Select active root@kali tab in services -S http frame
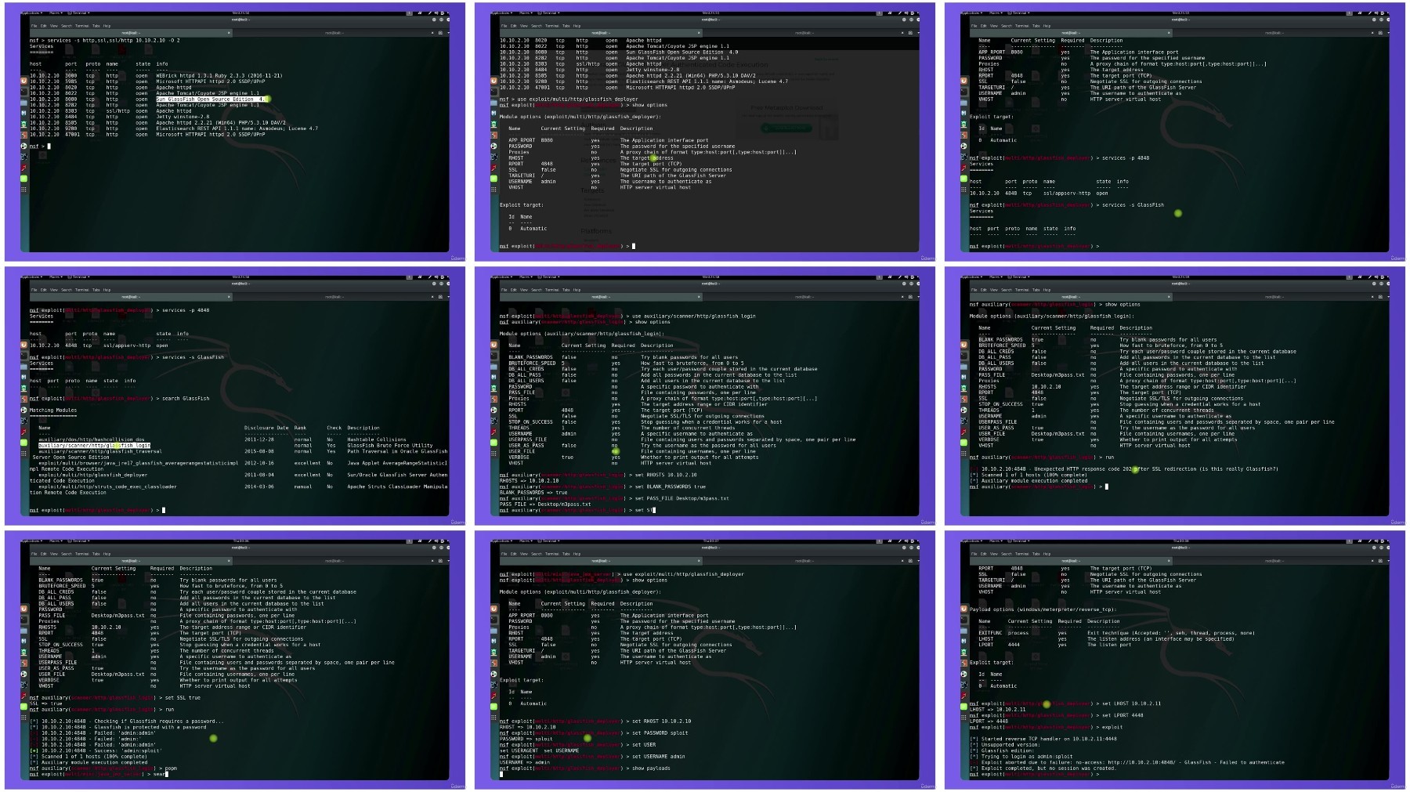The width and height of the screenshot is (1410, 792). pos(130,33)
